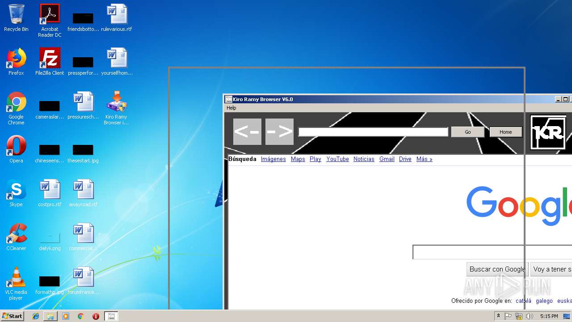This screenshot has height=322, width=572.
Task: Select forumfrance... document icon
Action: pos(83,281)
